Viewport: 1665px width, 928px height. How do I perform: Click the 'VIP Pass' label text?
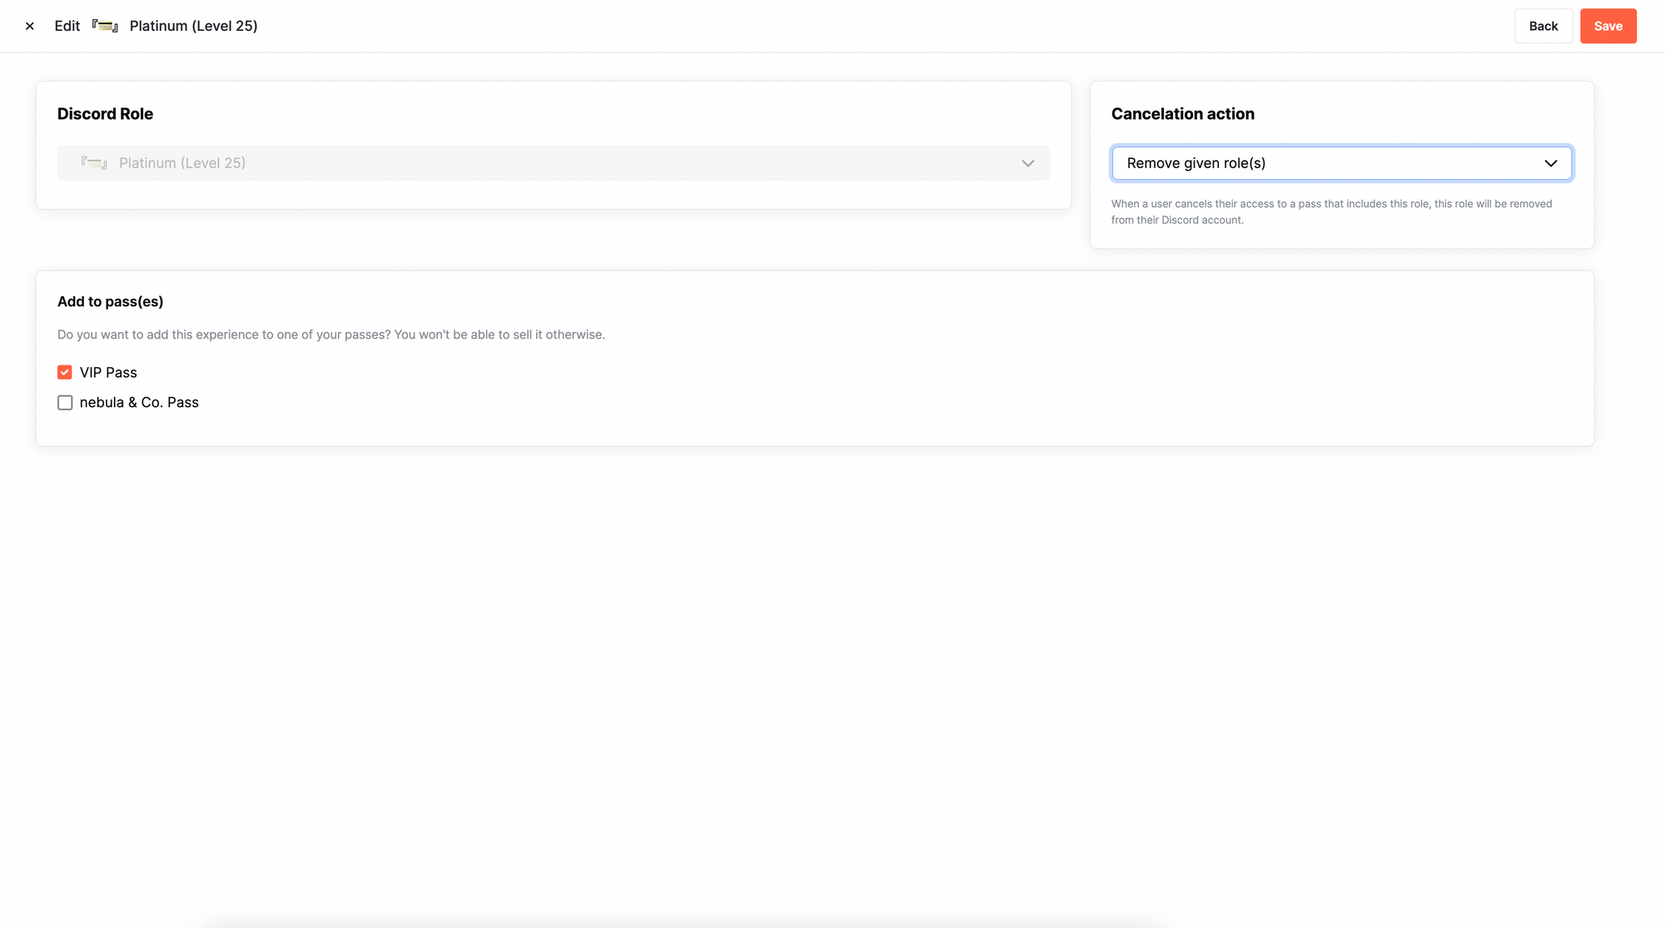tap(108, 372)
